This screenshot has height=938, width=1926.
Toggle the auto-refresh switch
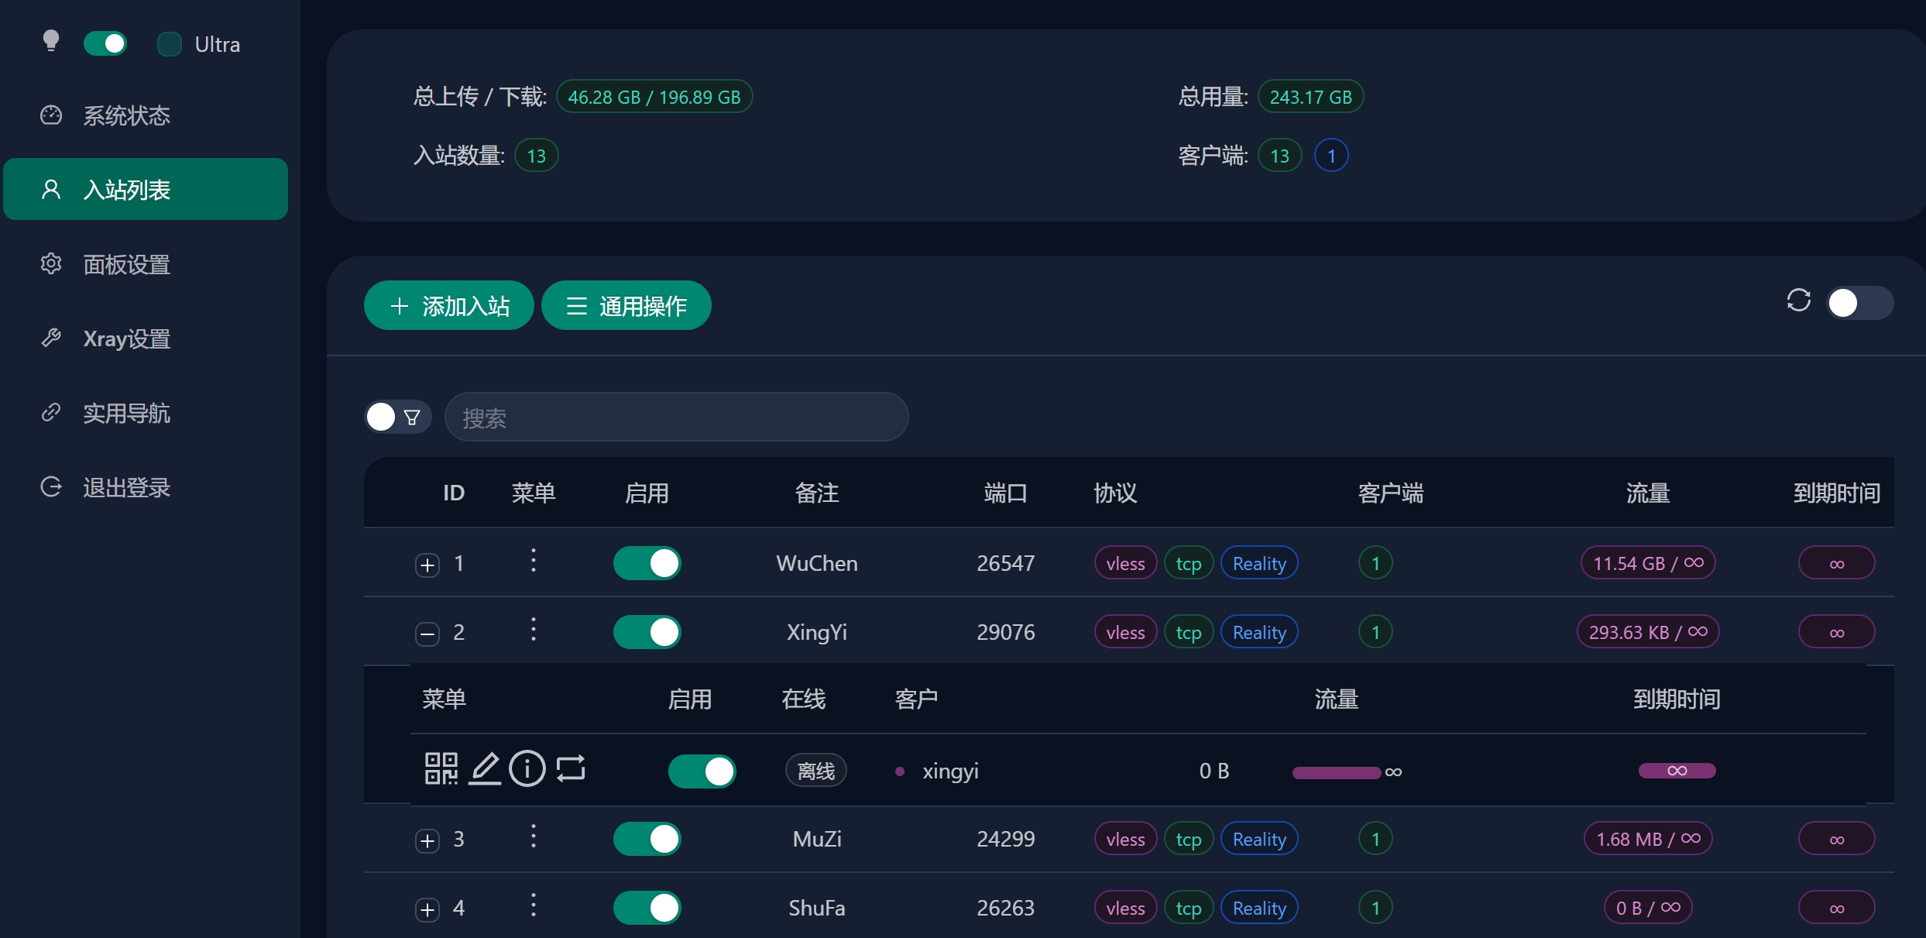pyautogui.click(x=1859, y=303)
